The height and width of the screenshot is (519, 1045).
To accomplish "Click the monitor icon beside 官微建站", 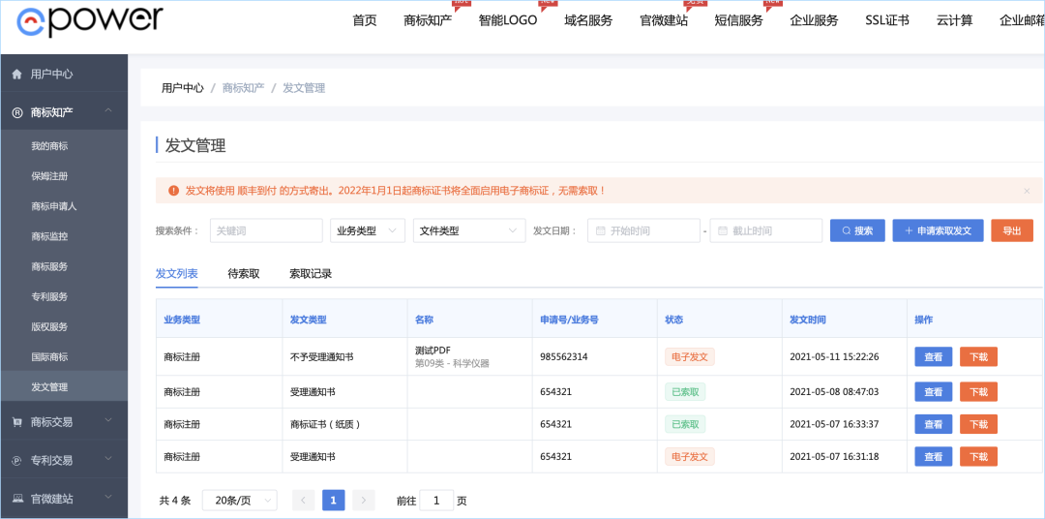I will [17, 499].
